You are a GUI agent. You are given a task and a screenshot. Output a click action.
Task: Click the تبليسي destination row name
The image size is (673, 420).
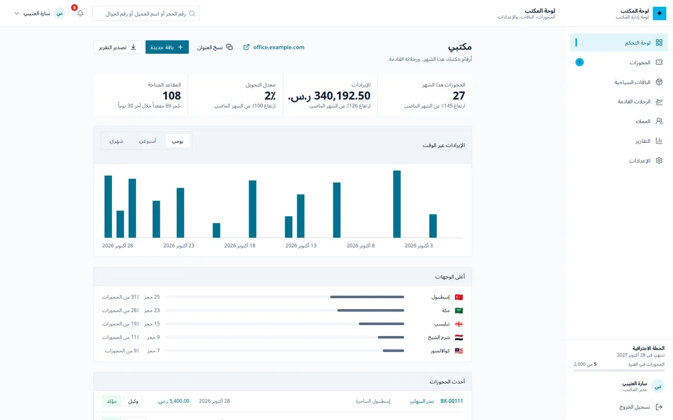tap(442, 324)
